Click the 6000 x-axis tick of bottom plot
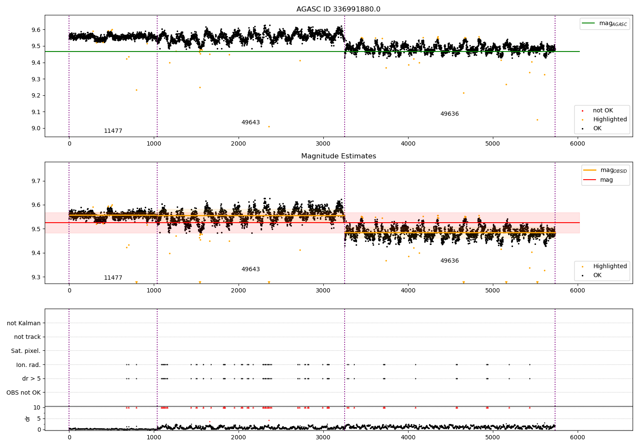The image size is (639, 447). coord(577,437)
